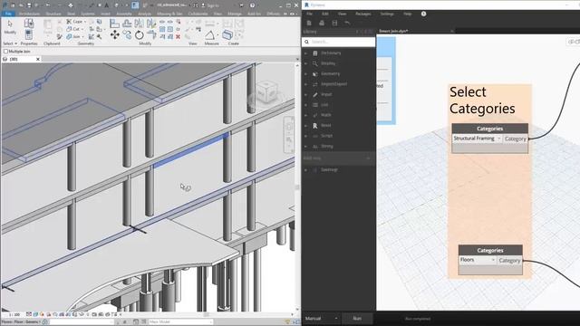Select the Move tool in Modify panel
580x326 pixels.
115,34
